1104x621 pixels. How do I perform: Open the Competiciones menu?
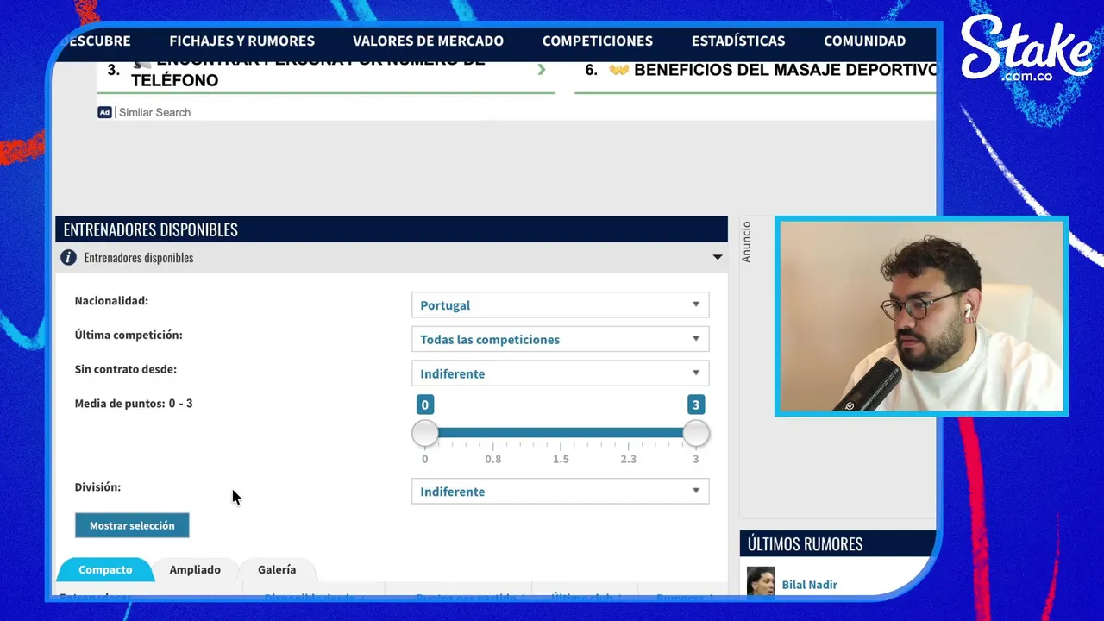pos(597,41)
